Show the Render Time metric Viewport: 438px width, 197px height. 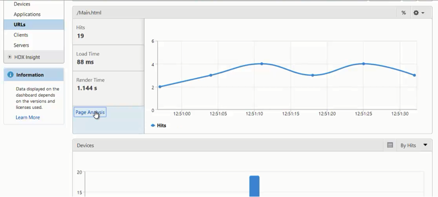click(x=108, y=84)
